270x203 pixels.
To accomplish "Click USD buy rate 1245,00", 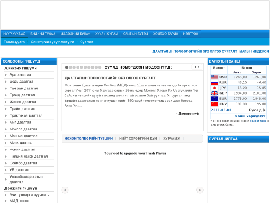I will (240, 77).
